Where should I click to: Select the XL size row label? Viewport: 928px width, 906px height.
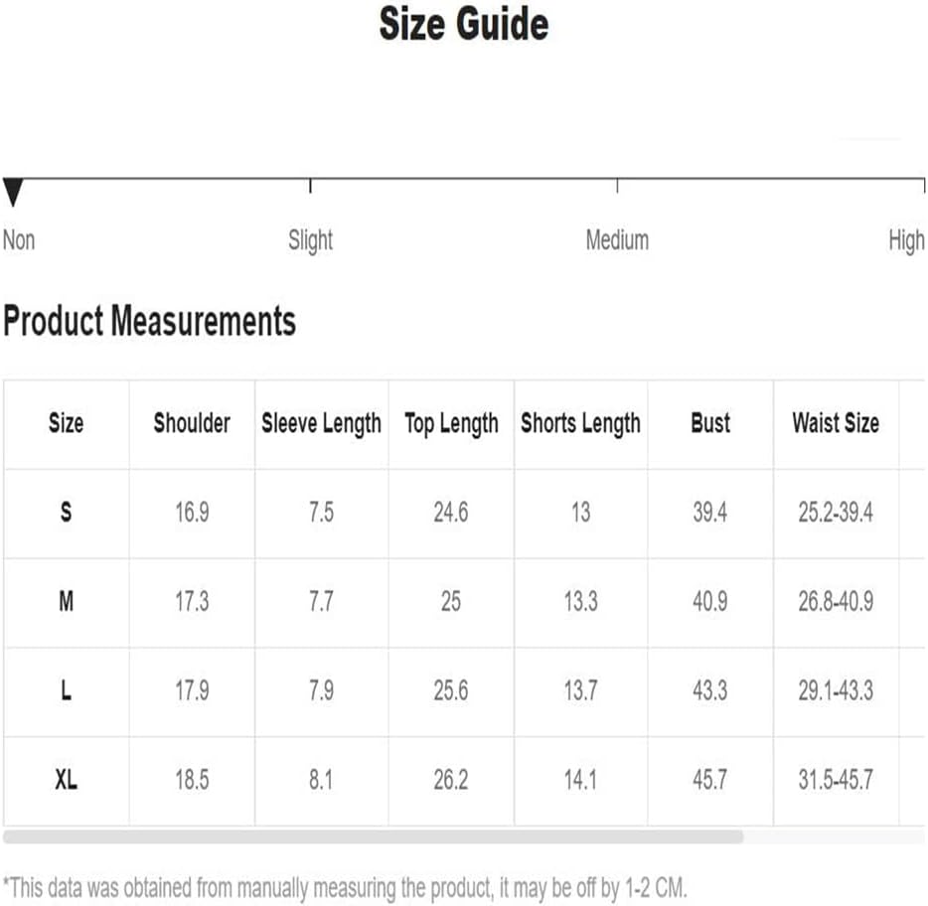pyautogui.click(x=66, y=780)
